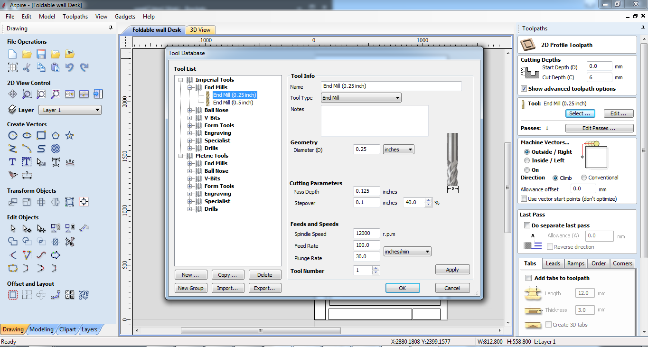The width and height of the screenshot is (648, 347).
Task: Expand the Metric Drills group
Action: [x=190, y=209]
